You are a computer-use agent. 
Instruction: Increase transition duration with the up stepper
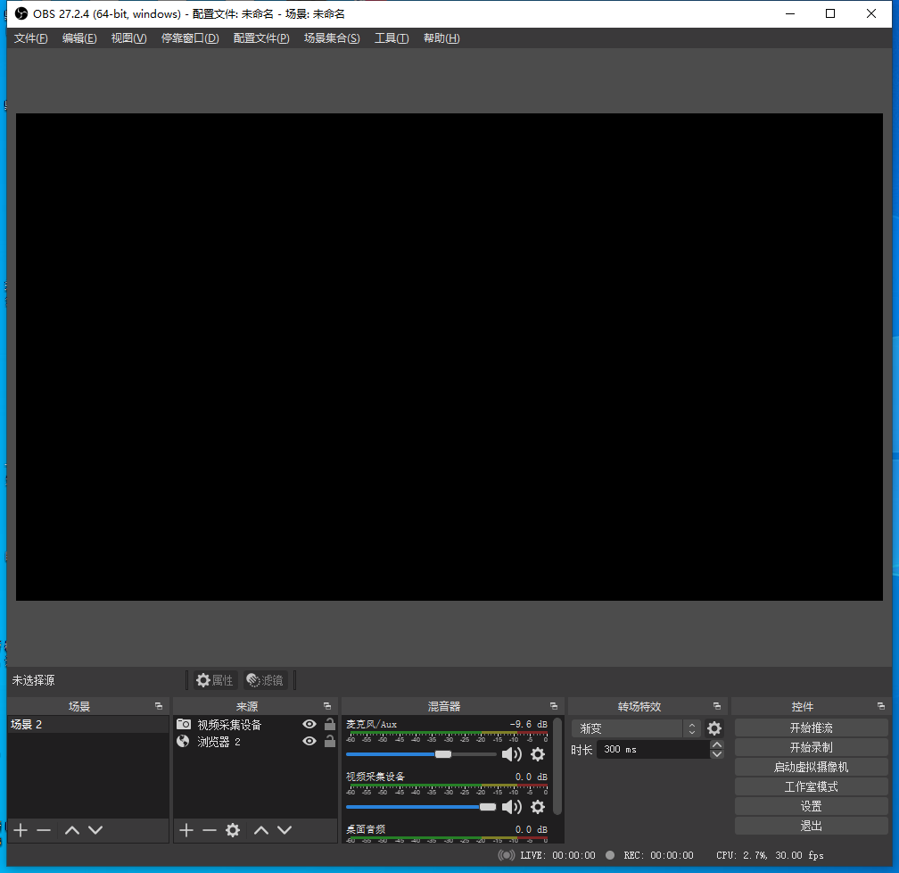[x=717, y=745]
